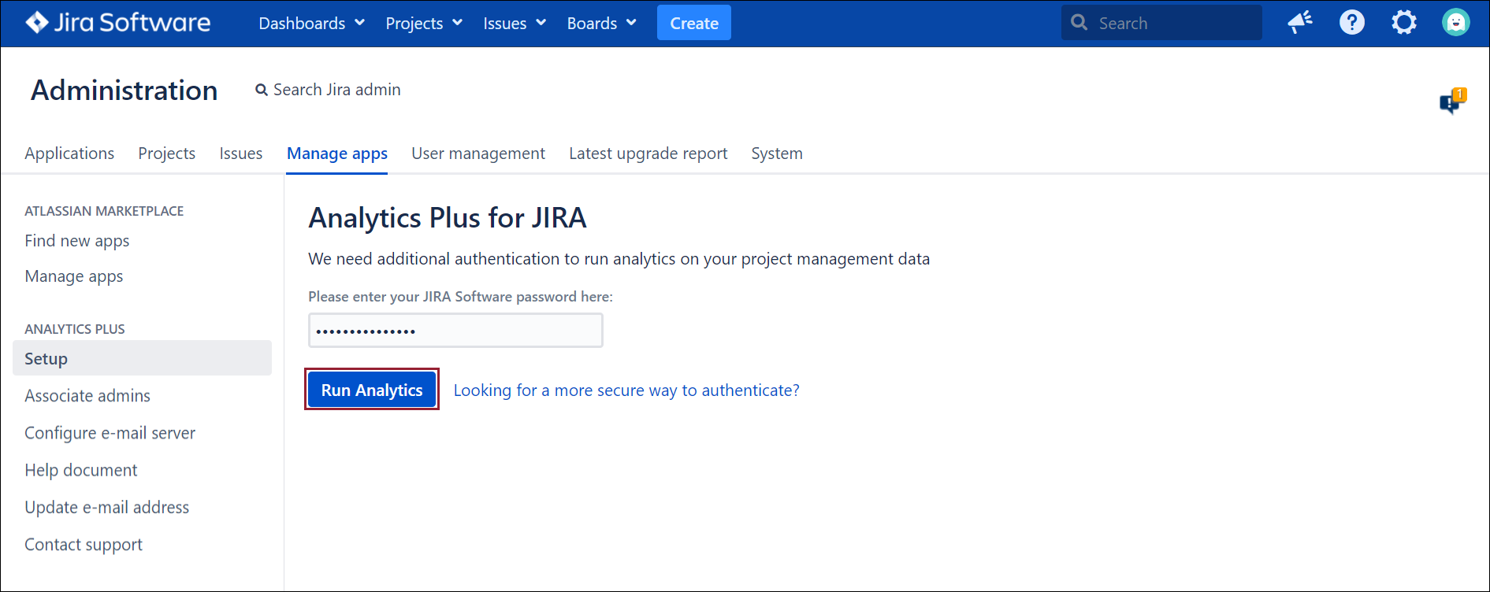Image resolution: width=1490 pixels, height=592 pixels.
Task: Click the feedback speech bubble icon
Action: click(1451, 102)
